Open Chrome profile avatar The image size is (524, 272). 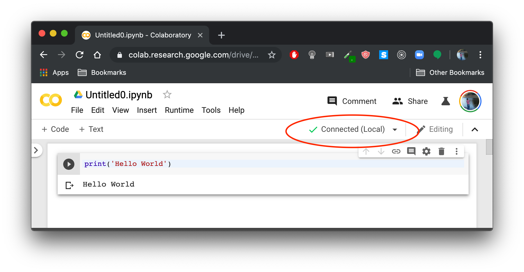(462, 55)
